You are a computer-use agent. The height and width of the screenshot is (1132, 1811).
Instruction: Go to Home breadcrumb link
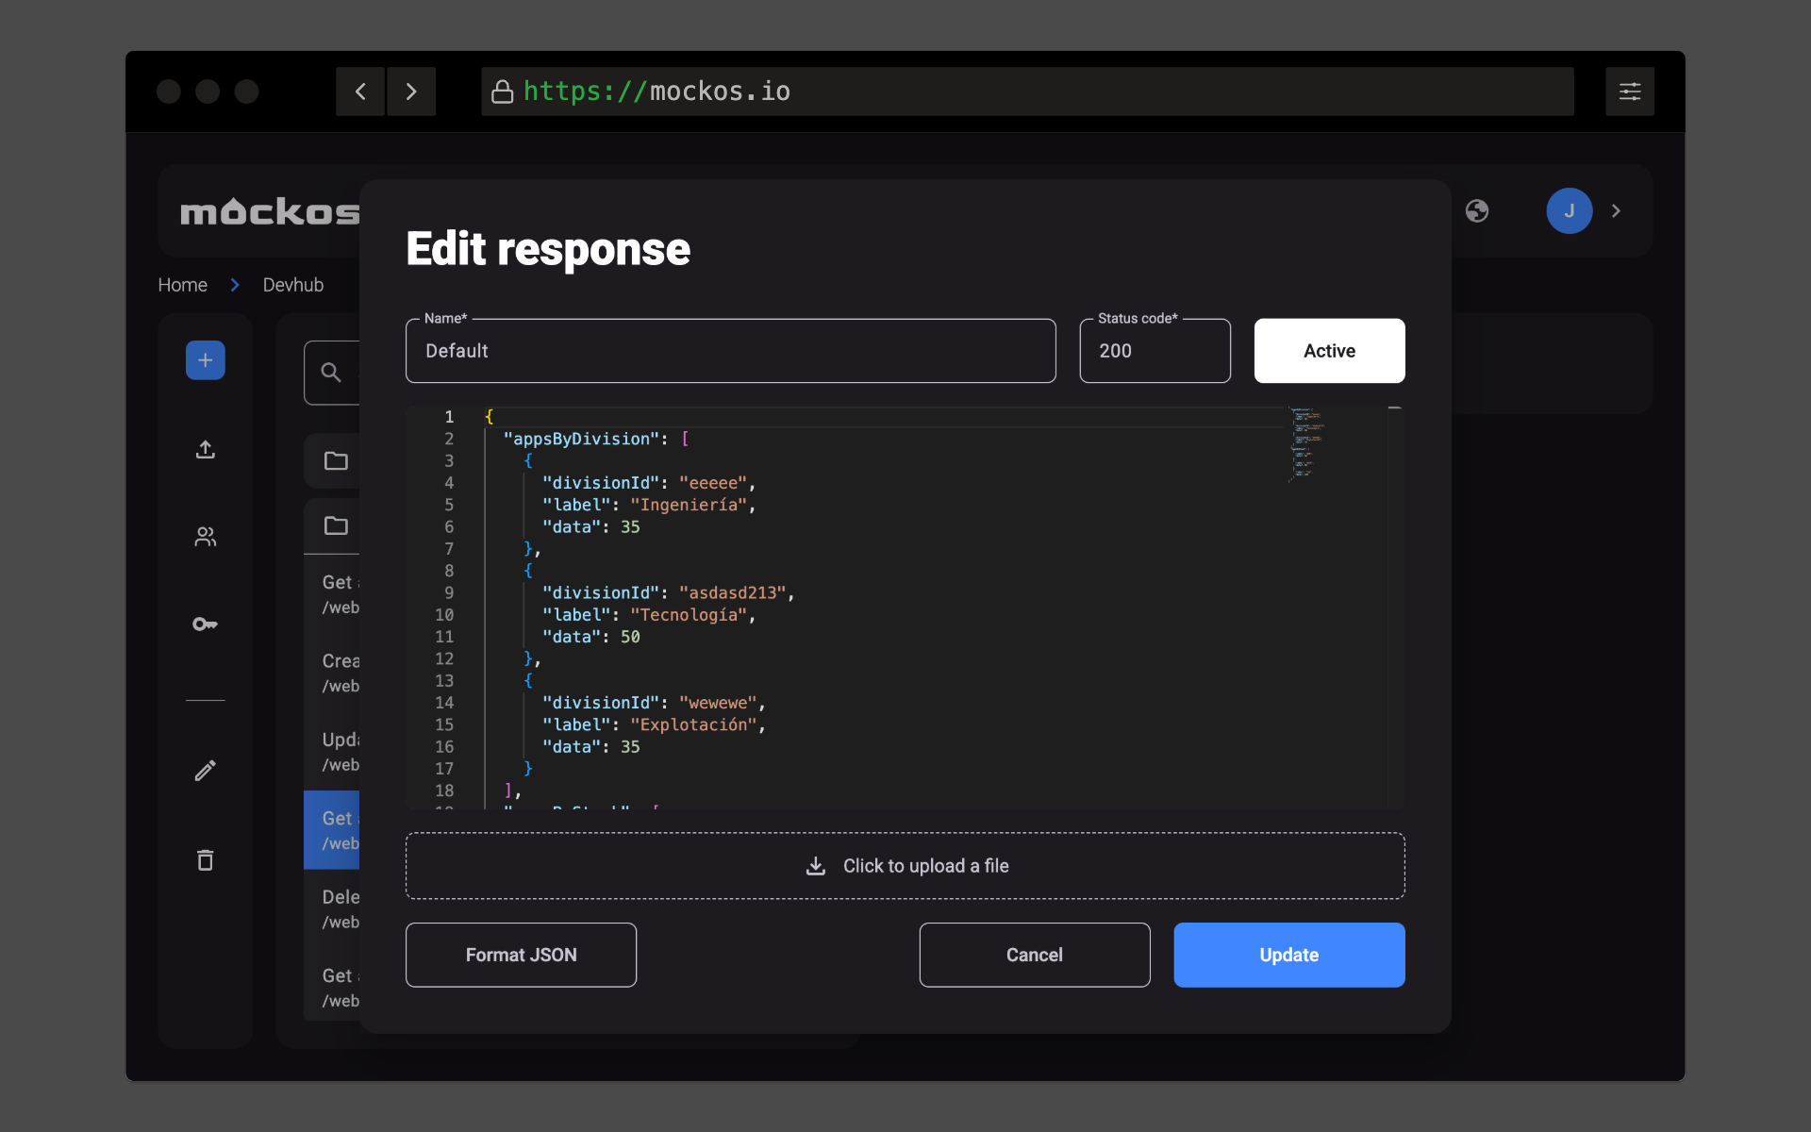point(182,285)
